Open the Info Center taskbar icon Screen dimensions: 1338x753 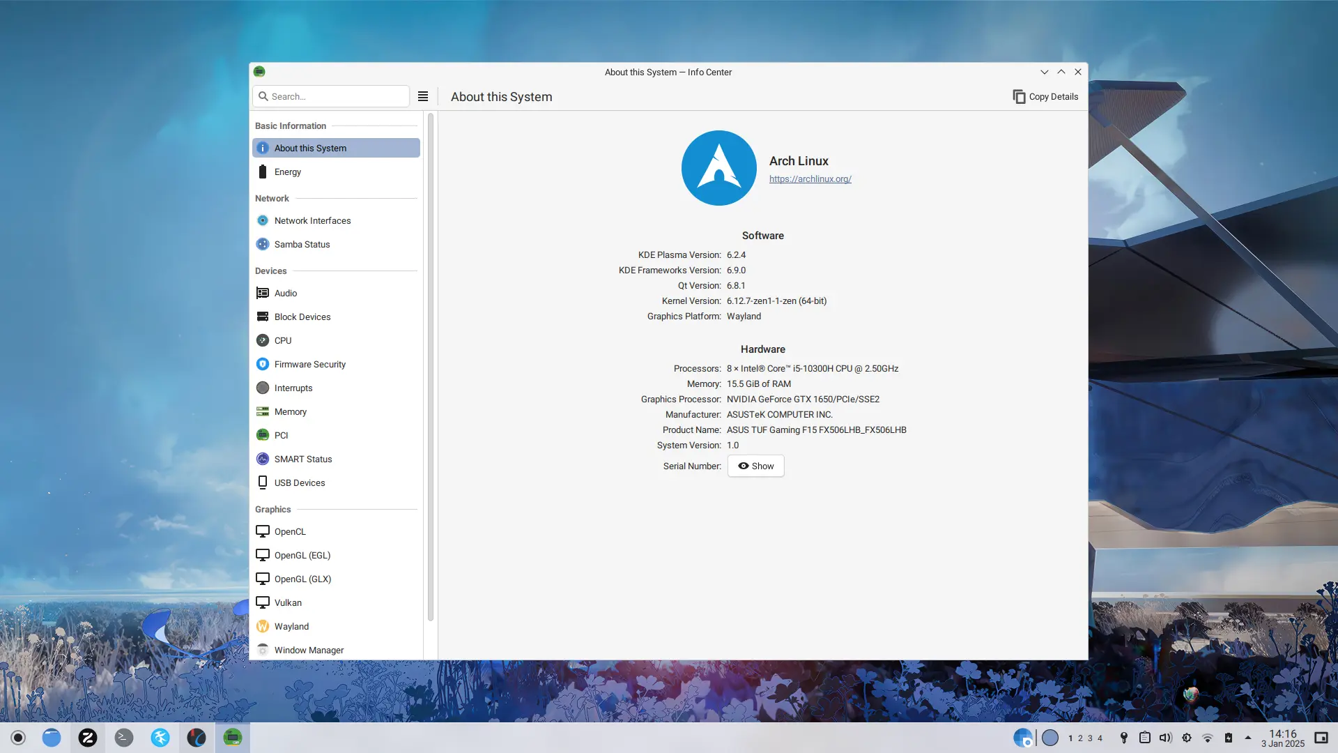click(x=233, y=738)
